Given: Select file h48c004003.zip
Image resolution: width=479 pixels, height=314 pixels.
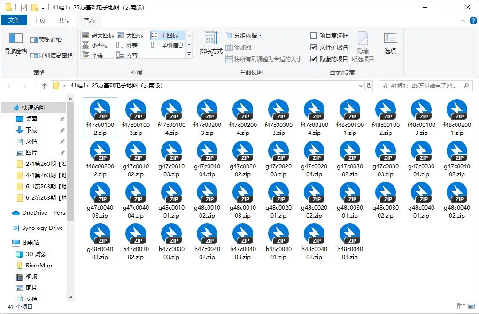Looking at the screenshot, I should (350, 242).
